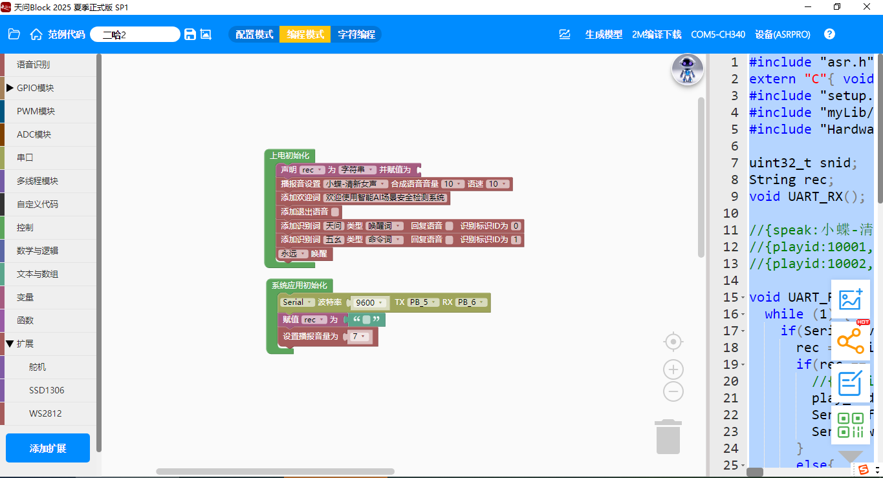Click the 添加扩展 button

[48, 448]
